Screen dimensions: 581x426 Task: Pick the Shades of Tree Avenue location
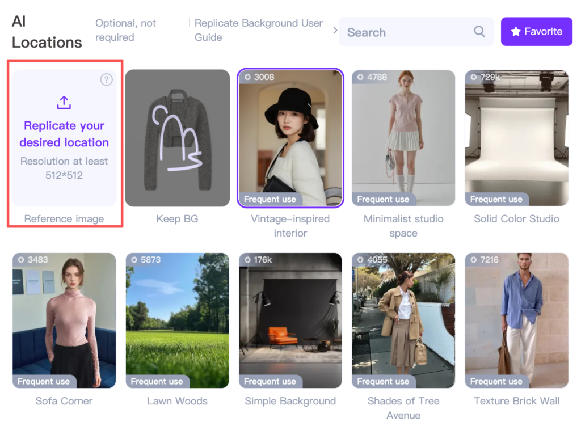(x=403, y=320)
